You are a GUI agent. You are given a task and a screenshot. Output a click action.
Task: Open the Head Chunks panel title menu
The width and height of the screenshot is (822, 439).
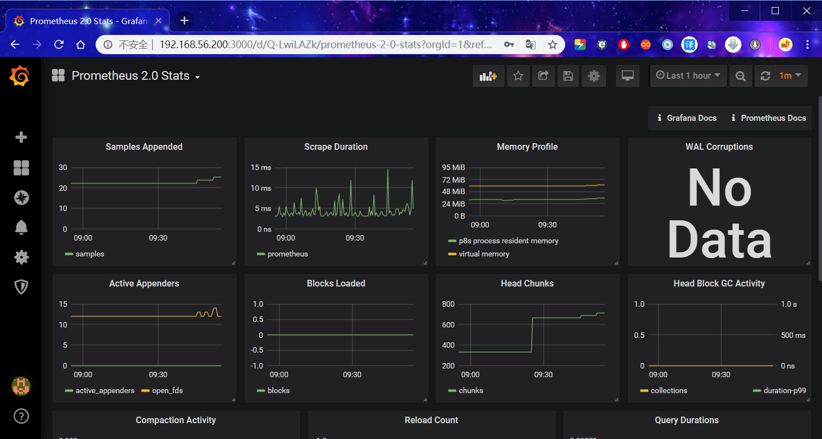coord(527,283)
